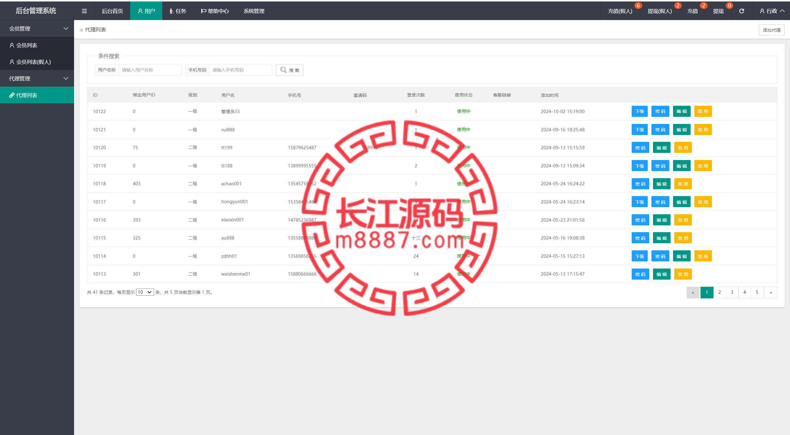Open the 充值 notifications link

tap(692, 11)
